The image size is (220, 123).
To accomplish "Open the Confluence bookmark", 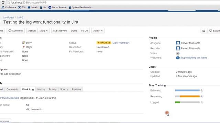I will click(9, 8).
